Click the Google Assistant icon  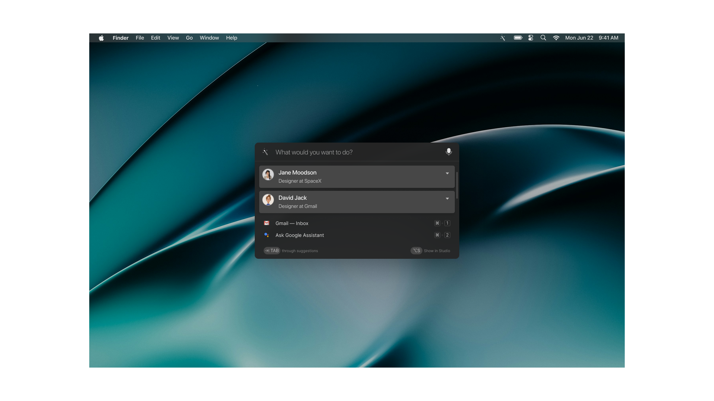coord(266,235)
